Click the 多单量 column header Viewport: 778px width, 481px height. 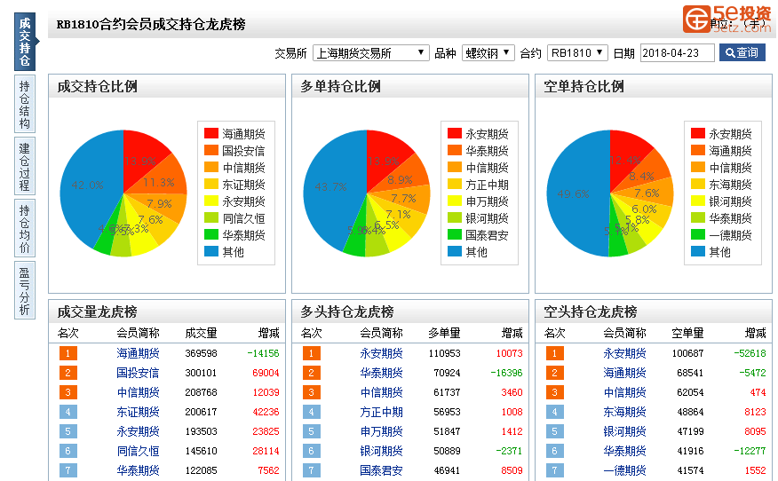(x=445, y=333)
